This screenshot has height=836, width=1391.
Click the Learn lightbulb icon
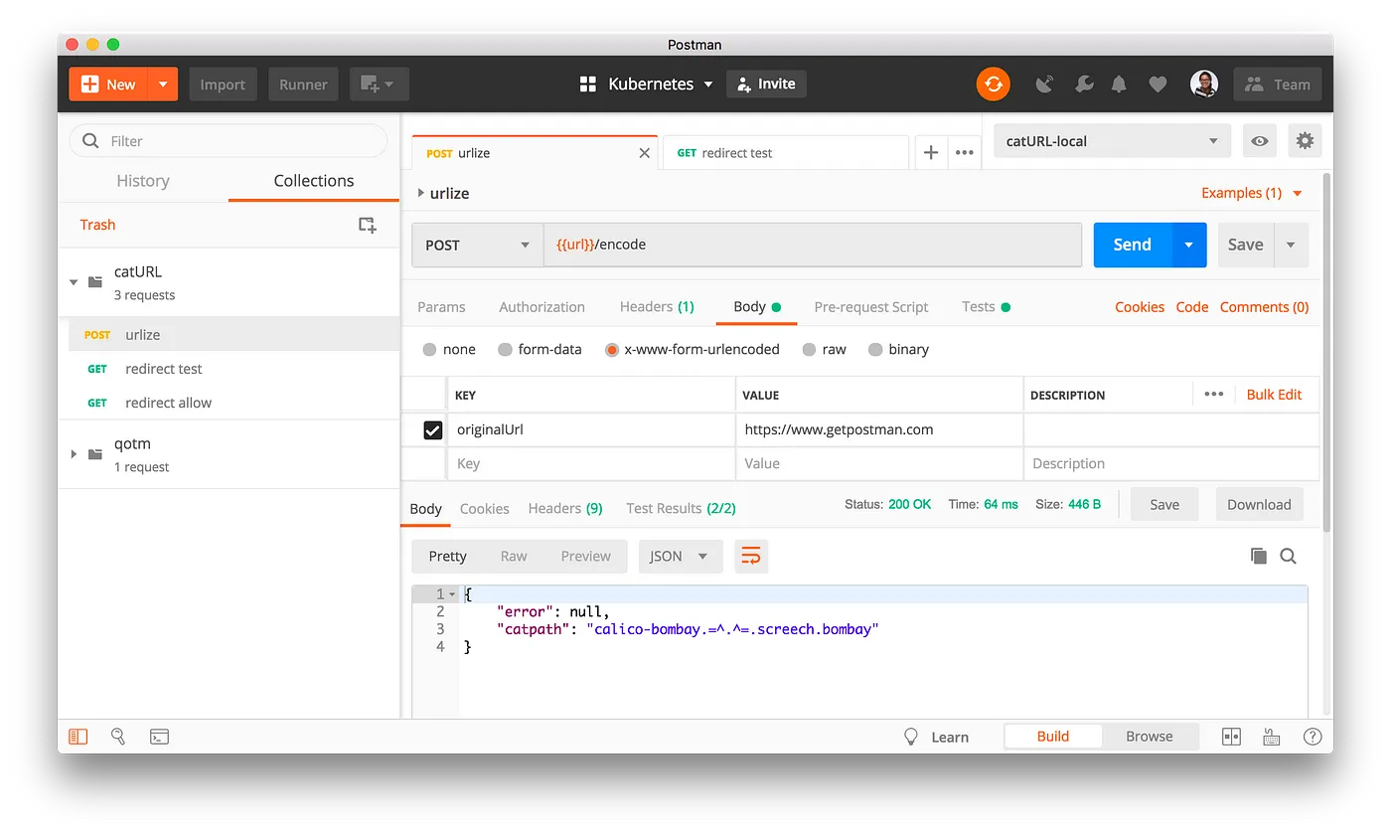point(910,737)
